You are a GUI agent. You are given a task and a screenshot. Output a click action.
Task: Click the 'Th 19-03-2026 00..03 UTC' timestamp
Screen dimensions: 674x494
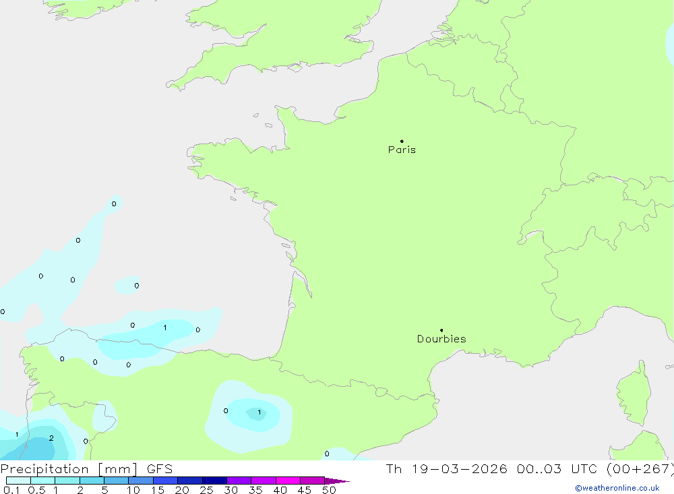491,468
